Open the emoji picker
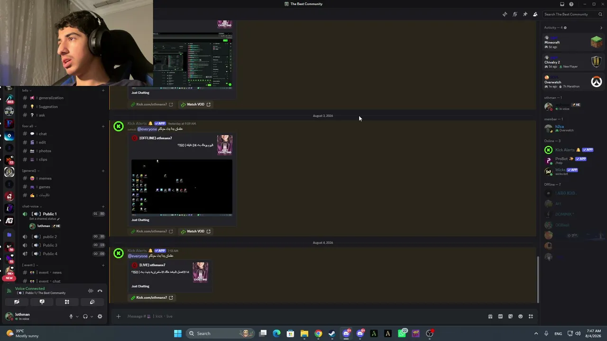Image resolution: width=607 pixels, height=341 pixels. coord(521,316)
